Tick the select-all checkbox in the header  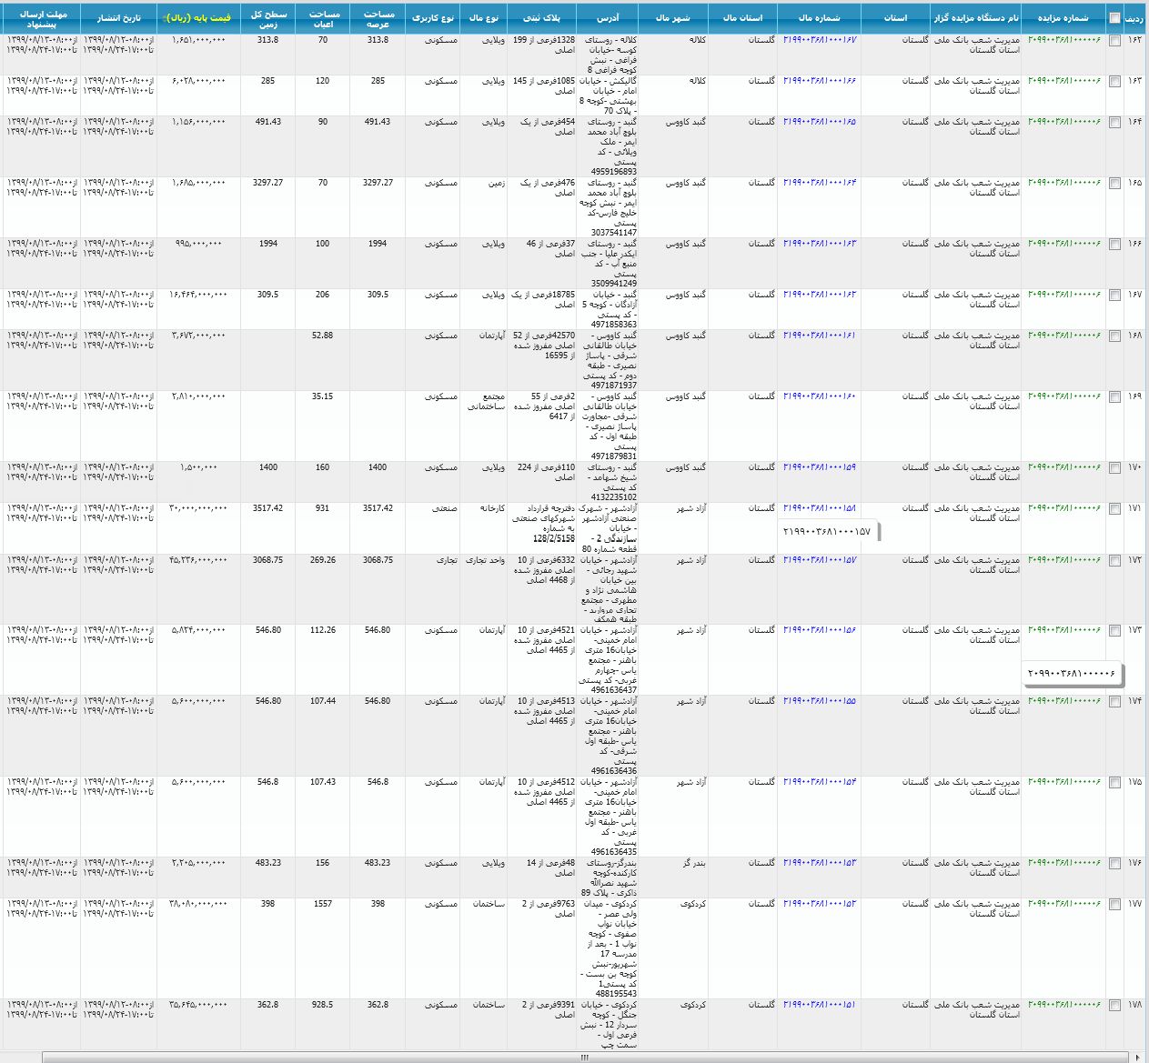(1115, 18)
